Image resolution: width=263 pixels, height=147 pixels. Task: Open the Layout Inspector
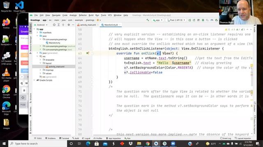[x=243, y=138]
